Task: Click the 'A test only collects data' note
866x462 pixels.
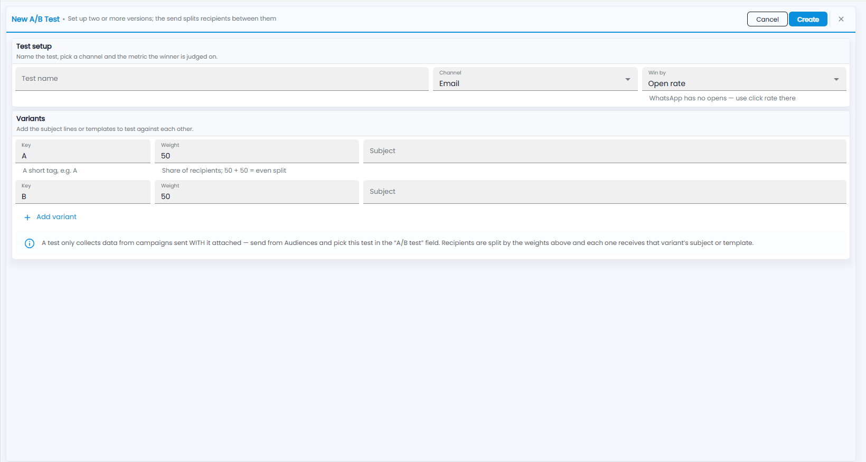Action: click(398, 243)
